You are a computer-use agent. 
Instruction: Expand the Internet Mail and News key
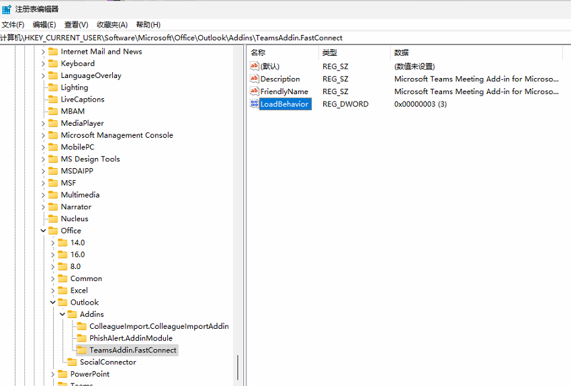tap(44, 52)
